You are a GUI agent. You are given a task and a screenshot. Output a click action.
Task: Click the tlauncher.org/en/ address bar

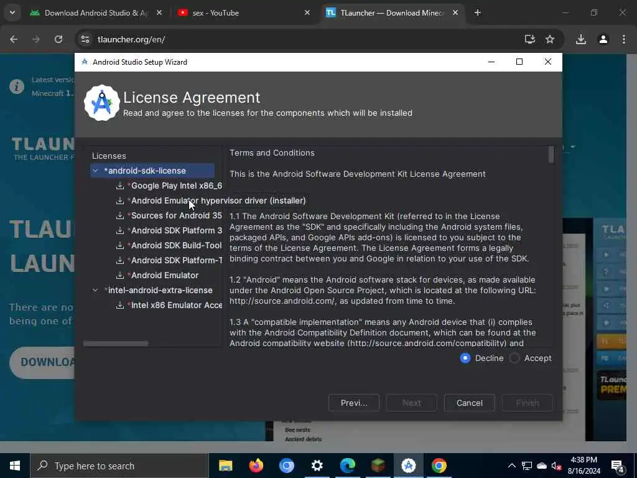click(300, 39)
